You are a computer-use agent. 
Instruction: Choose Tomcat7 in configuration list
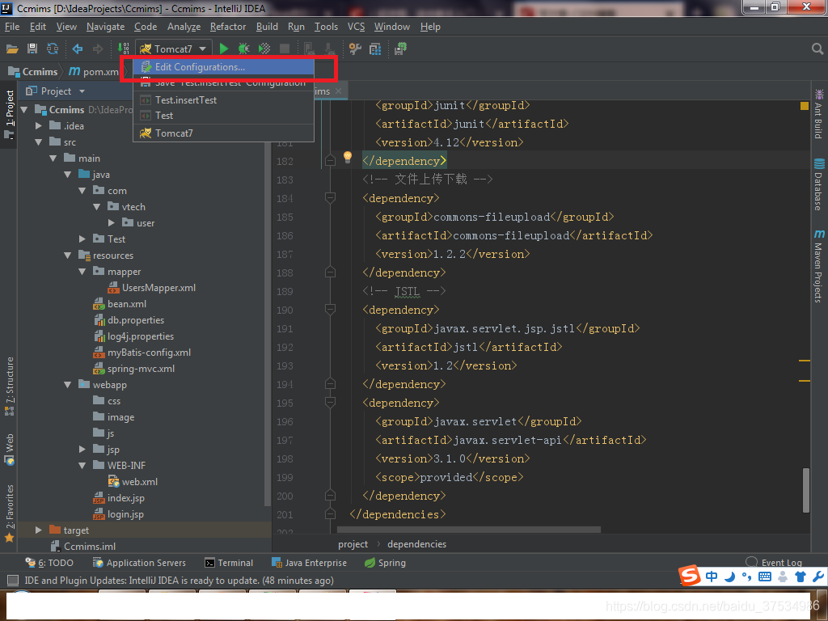tap(223, 133)
